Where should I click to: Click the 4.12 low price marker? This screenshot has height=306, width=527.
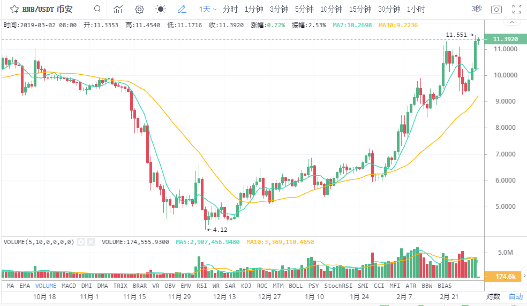point(217,230)
